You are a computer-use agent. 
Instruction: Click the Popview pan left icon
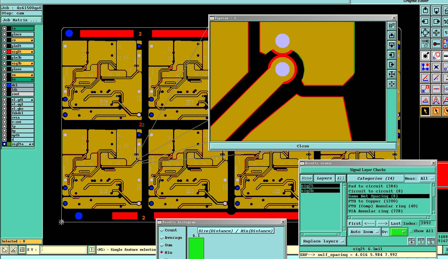[392, 55]
